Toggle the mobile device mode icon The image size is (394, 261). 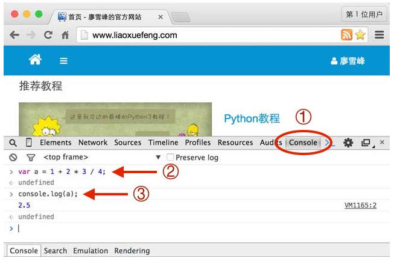click(28, 143)
